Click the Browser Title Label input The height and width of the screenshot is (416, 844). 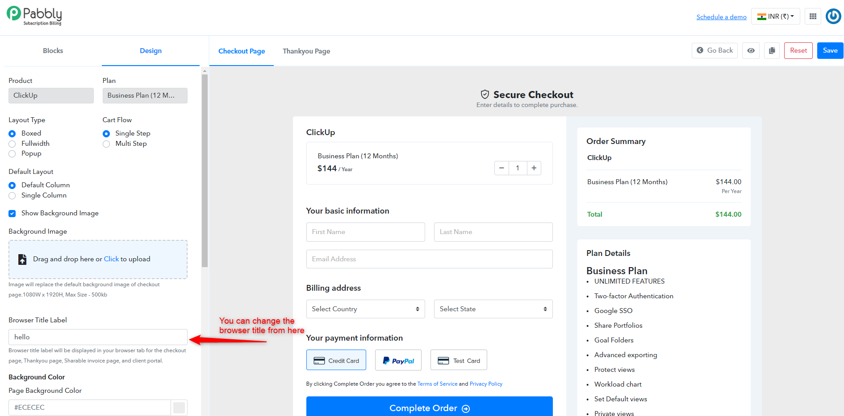click(98, 337)
